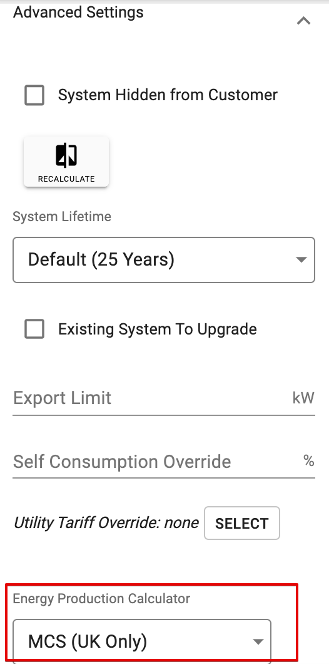Click SELECT for Utility Tariff Override
This screenshot has height=664, width=329.
pos(242,523)
